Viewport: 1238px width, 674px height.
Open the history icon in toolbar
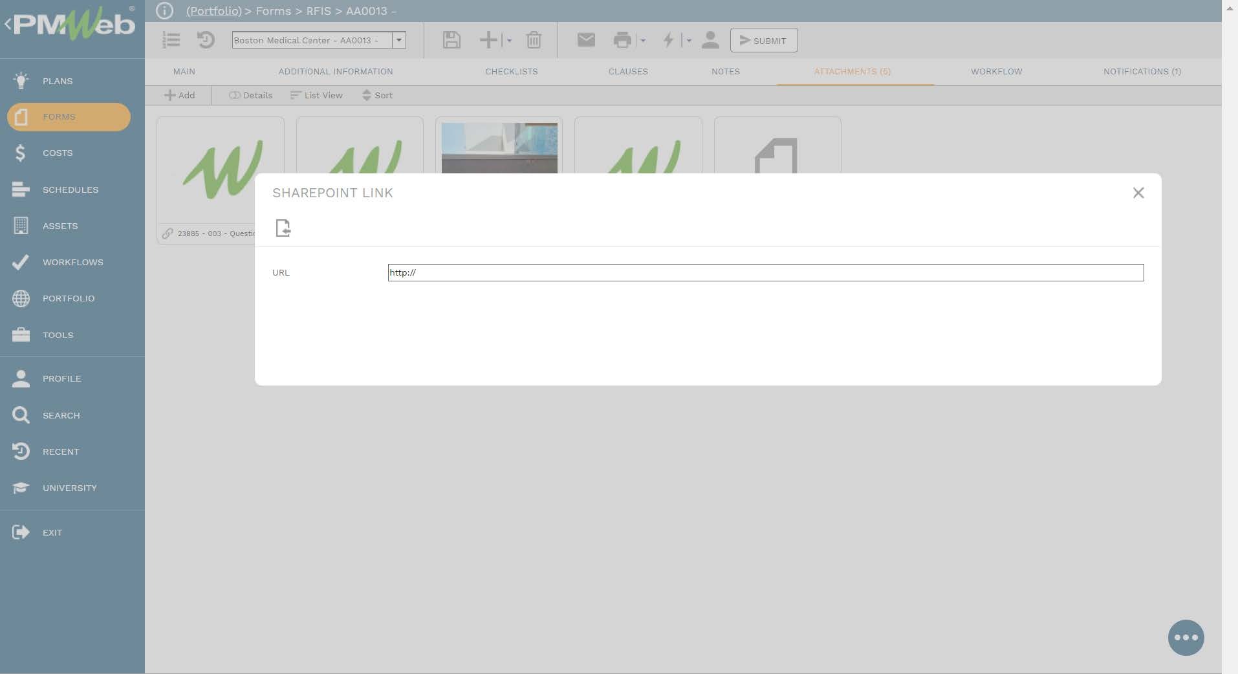click(206, 40)
